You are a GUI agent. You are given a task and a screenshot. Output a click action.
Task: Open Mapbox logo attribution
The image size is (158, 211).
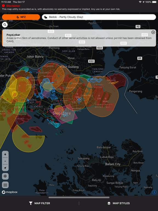click(10, 192)
